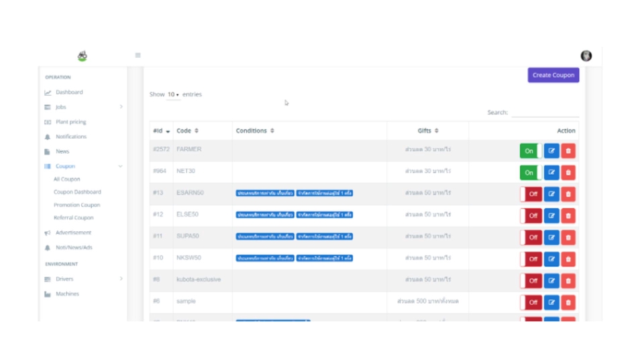
Task: Click the app logo icon
Action: tap(82, 56)
